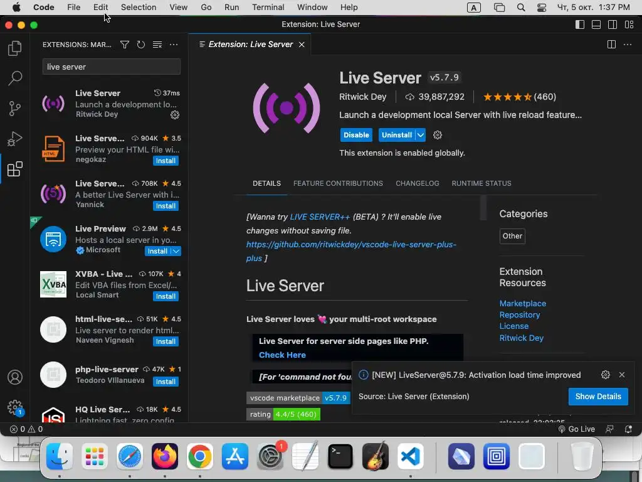
Task: Refresh the extensions list
Action: pyautogui.click(x=141, y=45)
